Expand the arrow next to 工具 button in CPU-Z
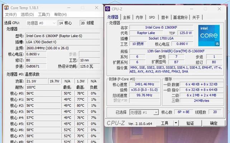 pyautogui.click(x=176, y=123)
